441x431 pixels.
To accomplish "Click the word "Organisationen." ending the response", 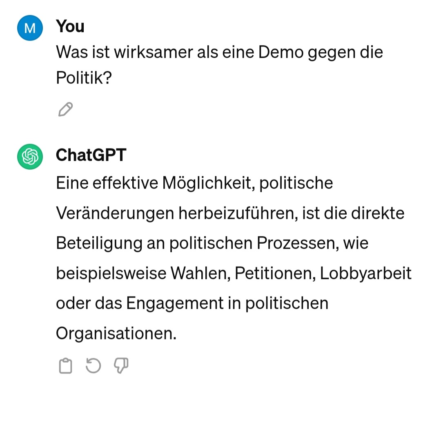I will (116, 334).
